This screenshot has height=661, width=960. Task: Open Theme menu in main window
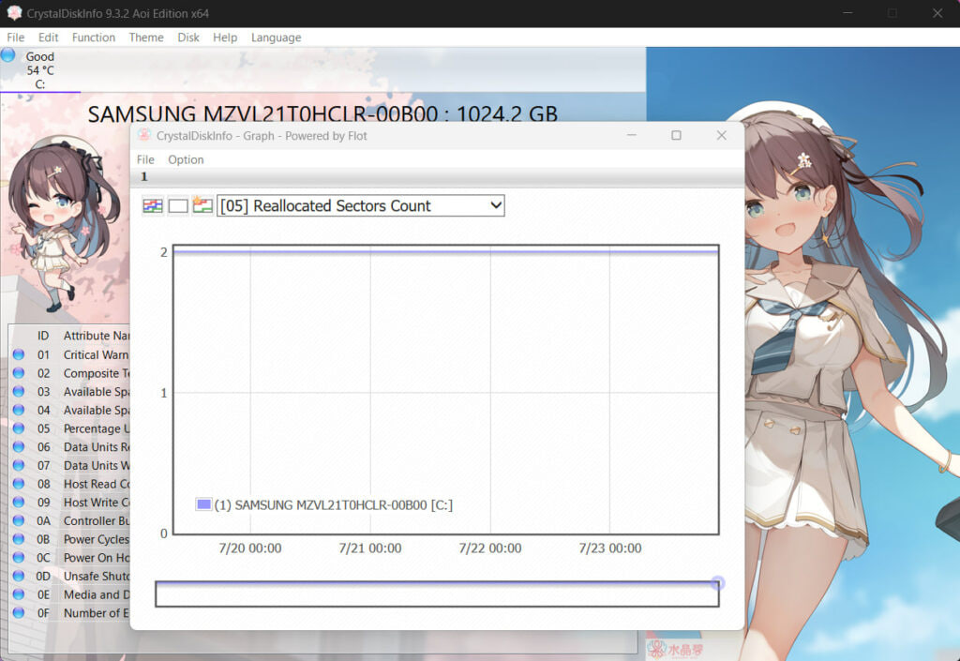coord(146,38)
